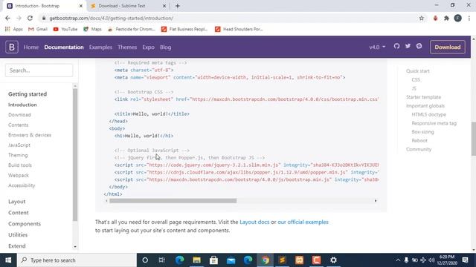Open the Chrome profile avatar
476x267 pixels.
tap(458, 18)
